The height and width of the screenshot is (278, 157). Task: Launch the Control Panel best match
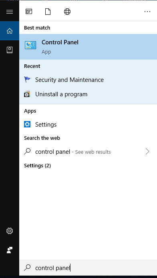(x=88, y=47)
